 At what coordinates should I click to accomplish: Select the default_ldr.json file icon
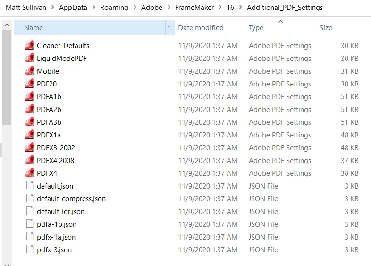[x=30, y=211]
